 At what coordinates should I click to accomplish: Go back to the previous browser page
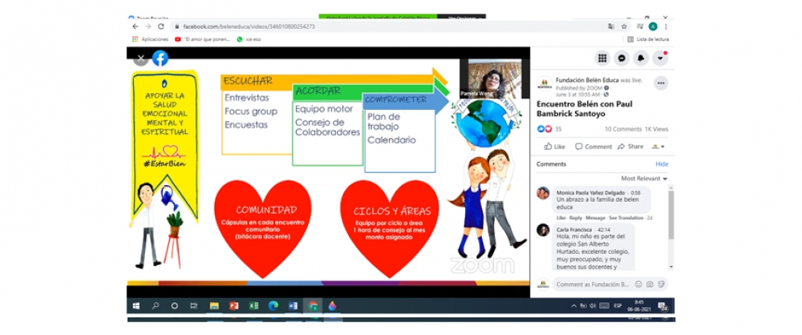135,26
